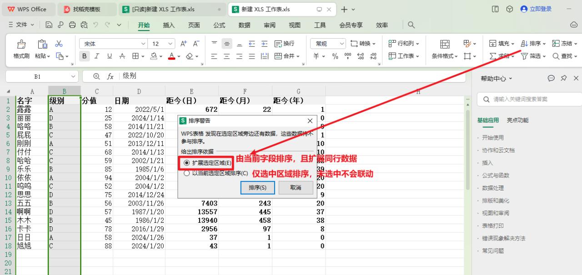Apply thousands separator format

coord(348,56)
